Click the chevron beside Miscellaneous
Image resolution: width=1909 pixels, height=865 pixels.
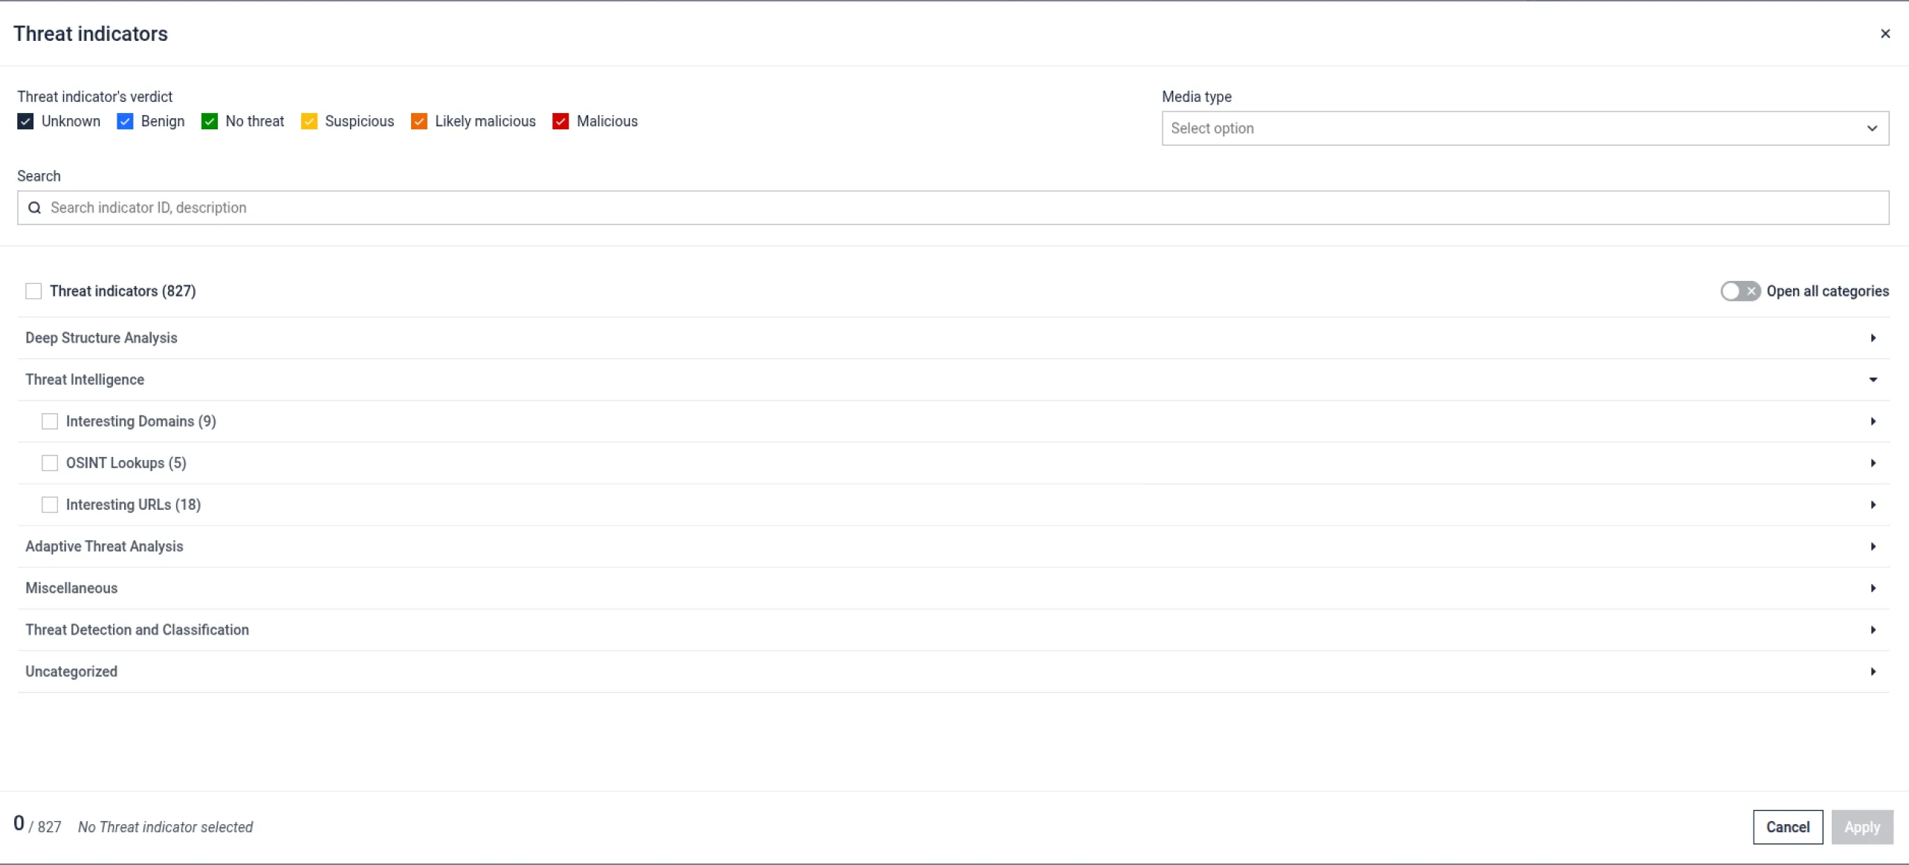pos(1873,588)
